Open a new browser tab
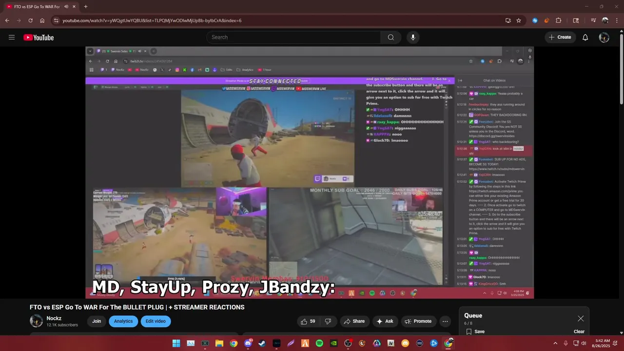Image resolution: width=624 pixels, height=351 pixels. click(x=86, y=7)
